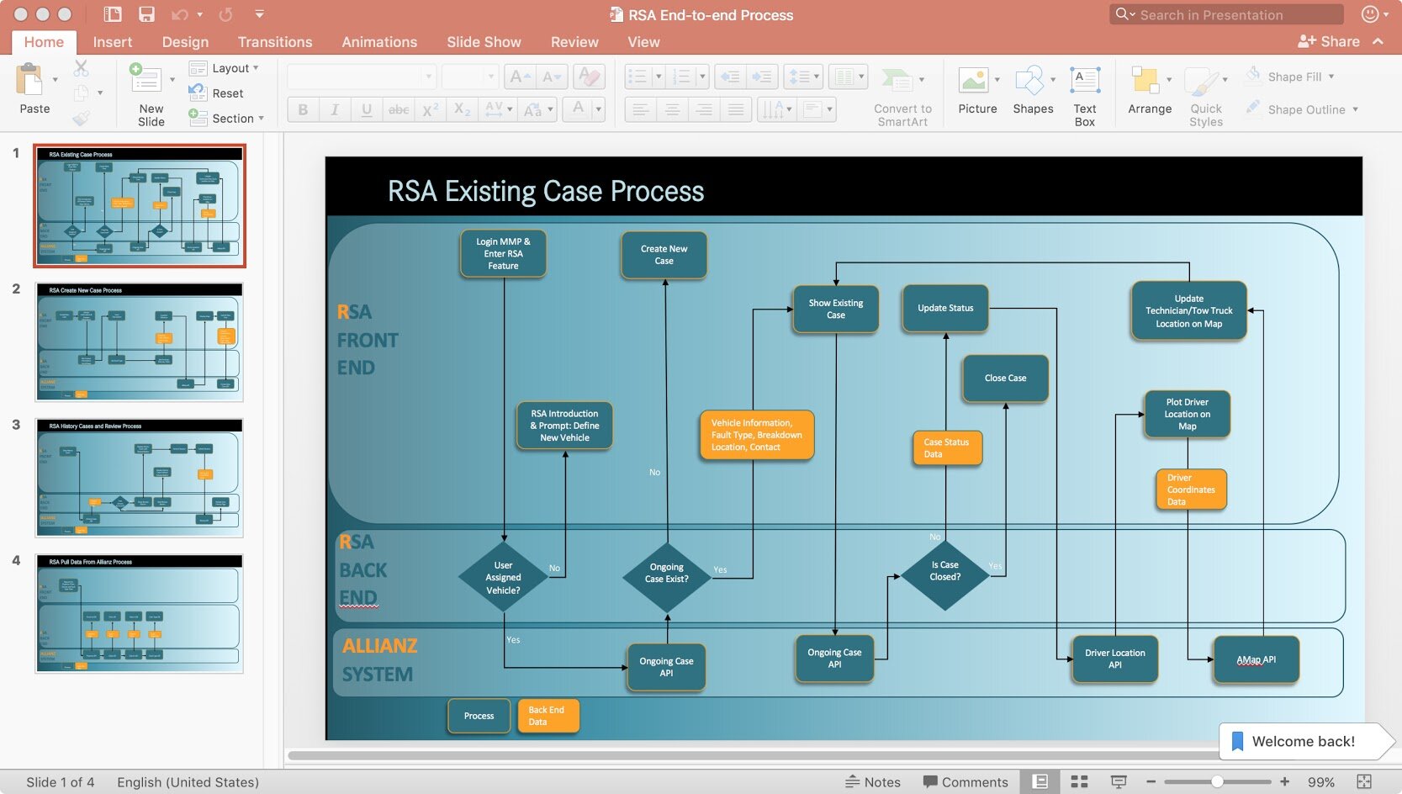The height and width of the screenshot is (794, 1402).
Task: Click the Undo arrow icon
Action: (x=179, y=14)
